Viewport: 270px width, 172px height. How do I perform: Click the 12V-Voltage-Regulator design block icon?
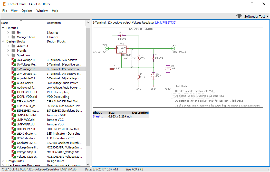pyautogui.click(x=14, y=69)
